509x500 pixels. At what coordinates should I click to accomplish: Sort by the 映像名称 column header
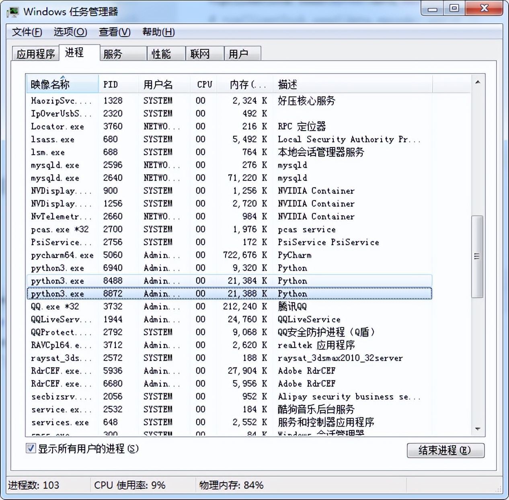click(x=50, y=84)
